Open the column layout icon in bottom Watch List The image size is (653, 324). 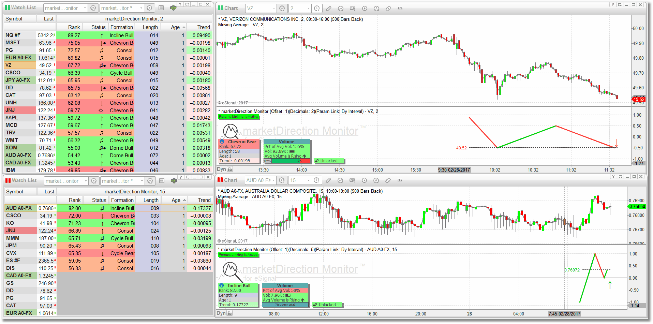[162, 181]
